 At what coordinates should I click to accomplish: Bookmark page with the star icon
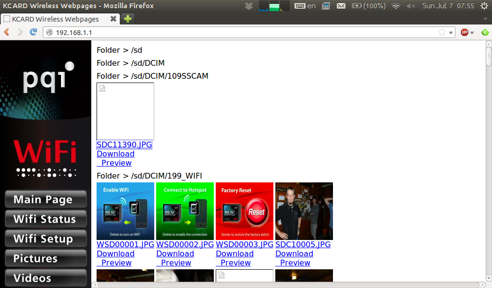click(x=442, y=32)
